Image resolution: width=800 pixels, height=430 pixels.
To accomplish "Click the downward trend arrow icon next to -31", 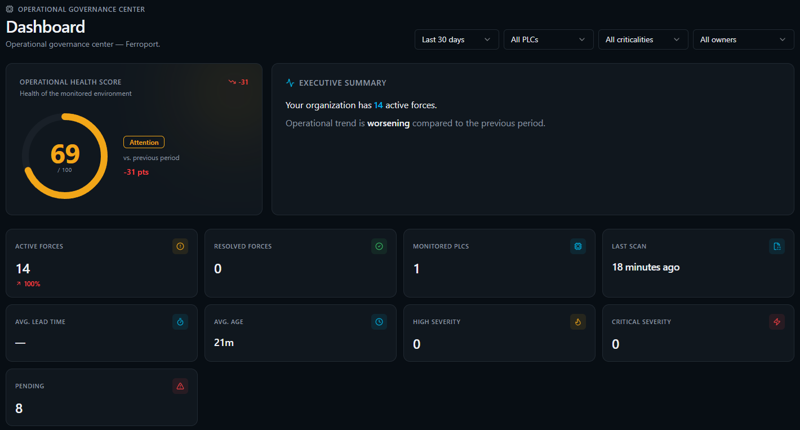I will (x=232, y=82).
